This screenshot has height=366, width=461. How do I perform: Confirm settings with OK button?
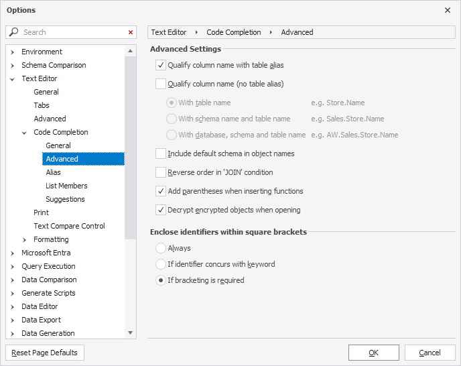[374, 353]
